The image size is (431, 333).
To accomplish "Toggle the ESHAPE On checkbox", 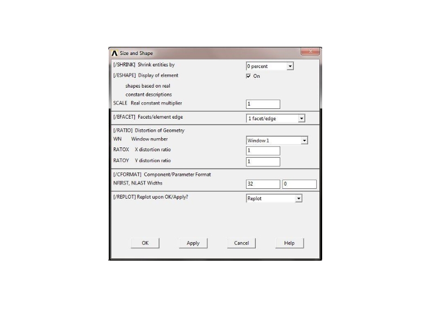I will tap(249, 76).
